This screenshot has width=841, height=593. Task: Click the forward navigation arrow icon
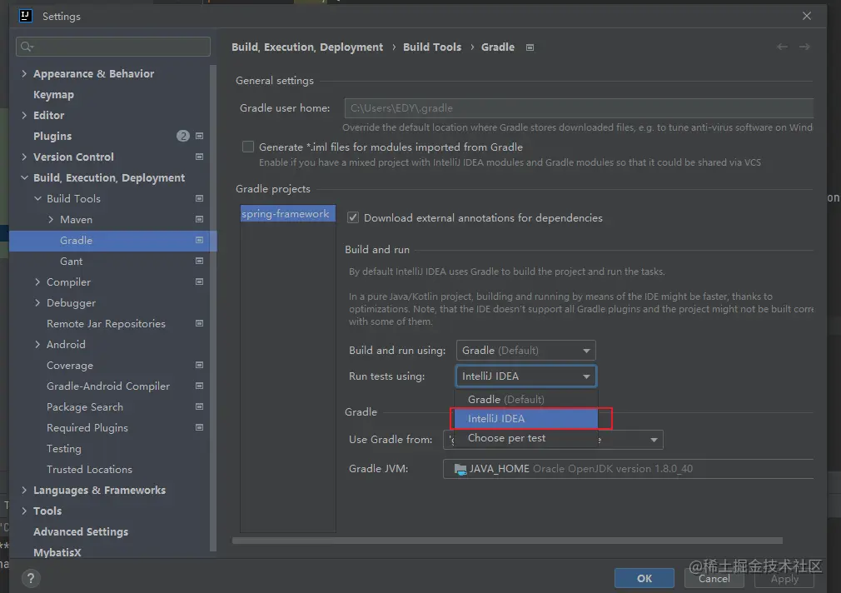tap(804, 47)
